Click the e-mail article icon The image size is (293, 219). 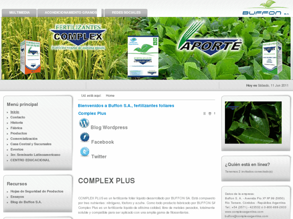(x=215, y=113)
